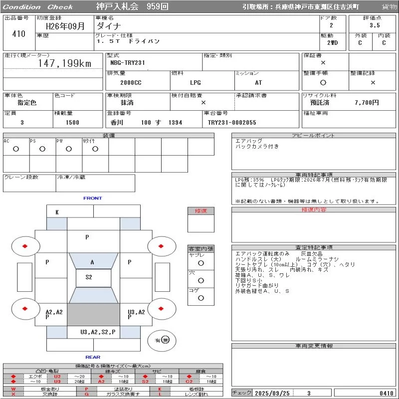Click the K legend marker for 看板跡
Screen dimensions: 399x399
click(160, 389)
